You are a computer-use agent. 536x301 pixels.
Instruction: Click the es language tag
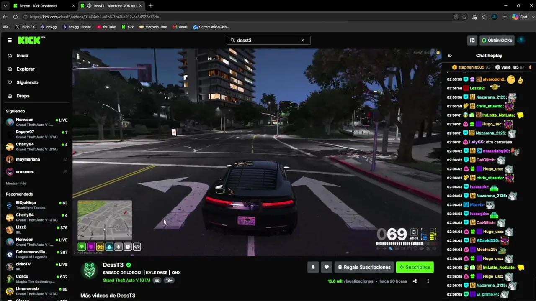(x=157, y=280)
